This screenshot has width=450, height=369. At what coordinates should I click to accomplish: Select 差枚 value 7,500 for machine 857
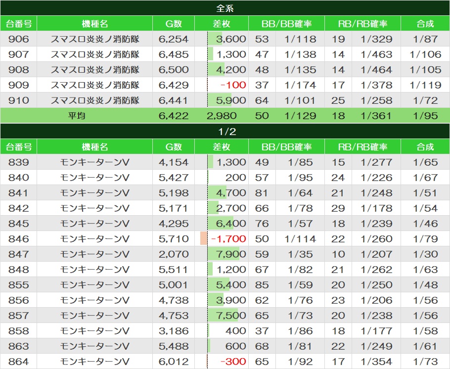click(x=231, y=316)
